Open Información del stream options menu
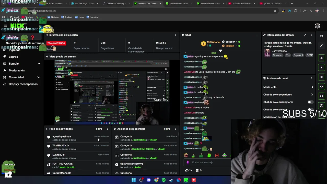Screen dimensions: 327x184 [x=311, y=35]
